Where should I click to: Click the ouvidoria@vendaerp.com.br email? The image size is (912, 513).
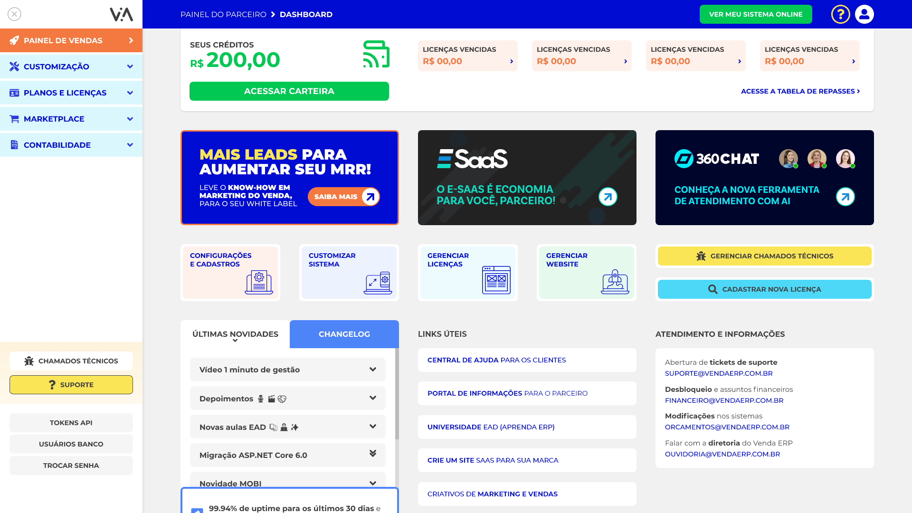(722, 454)
